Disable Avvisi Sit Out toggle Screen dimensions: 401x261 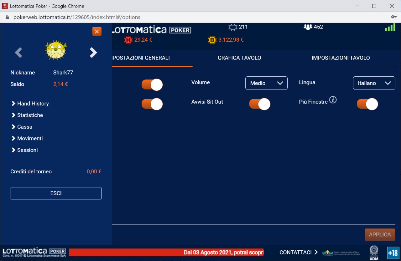tap(260, 104)
